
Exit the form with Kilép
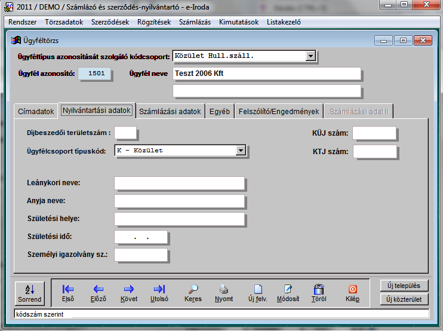352,292
